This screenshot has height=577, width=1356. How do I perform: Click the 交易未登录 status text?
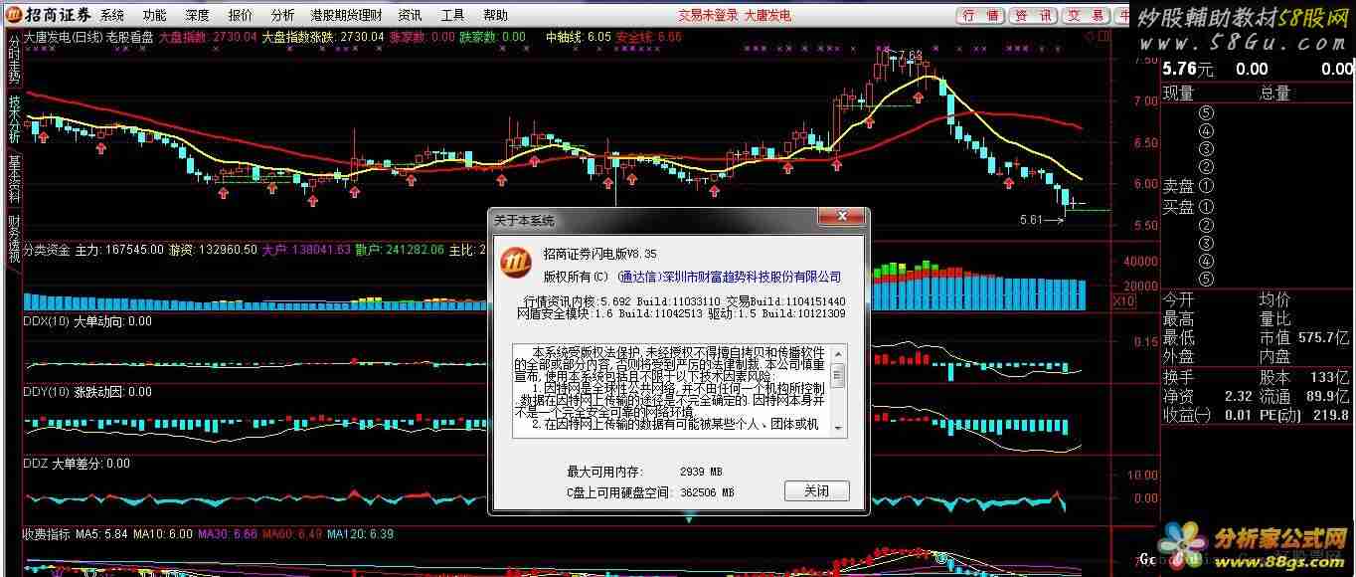(x=708, y=15)
